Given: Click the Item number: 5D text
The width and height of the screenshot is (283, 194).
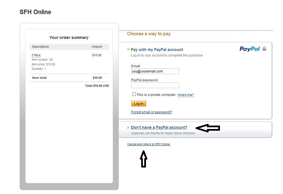Looking at the screenshot, I should [x=42, y=60].
